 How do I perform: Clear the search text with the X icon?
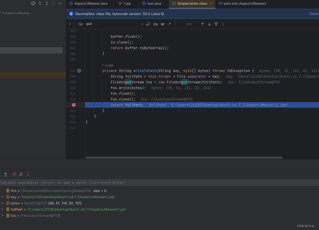coord(142,24)
